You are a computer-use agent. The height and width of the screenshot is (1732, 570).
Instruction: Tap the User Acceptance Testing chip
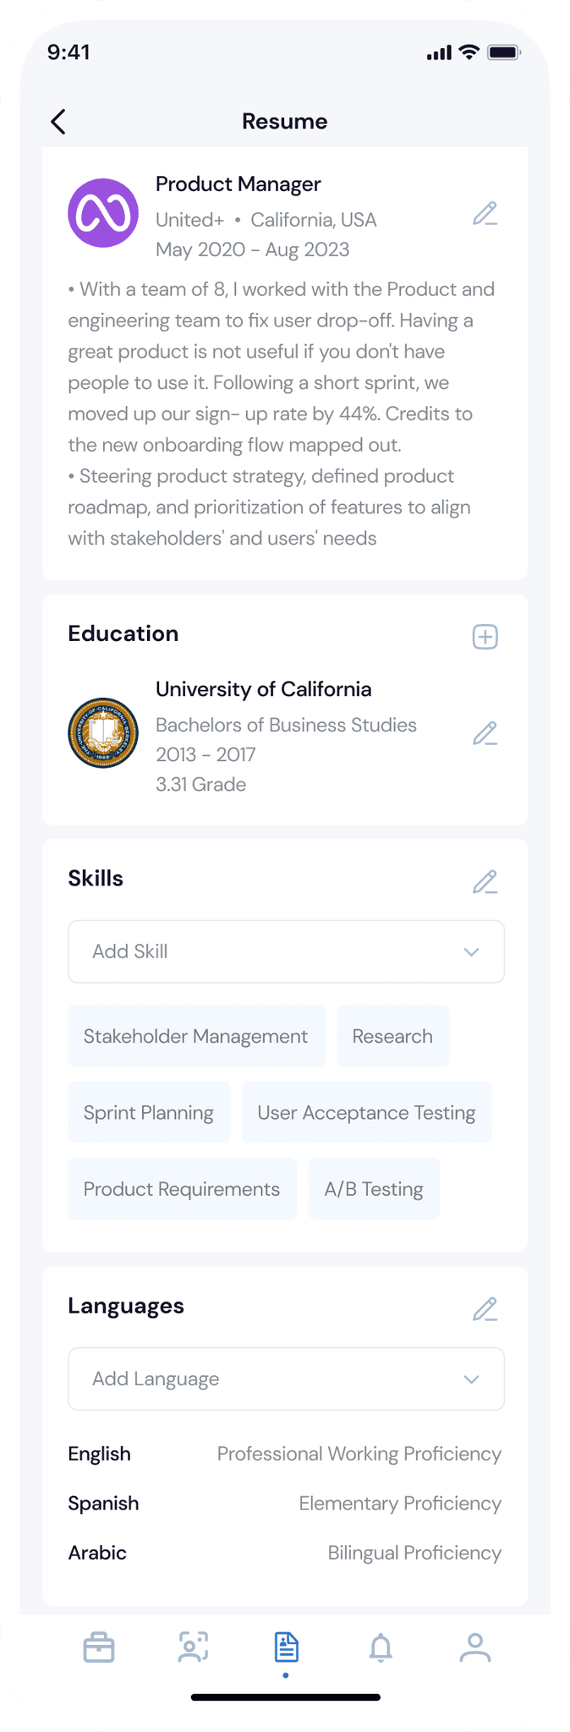tap(366, 1113)
